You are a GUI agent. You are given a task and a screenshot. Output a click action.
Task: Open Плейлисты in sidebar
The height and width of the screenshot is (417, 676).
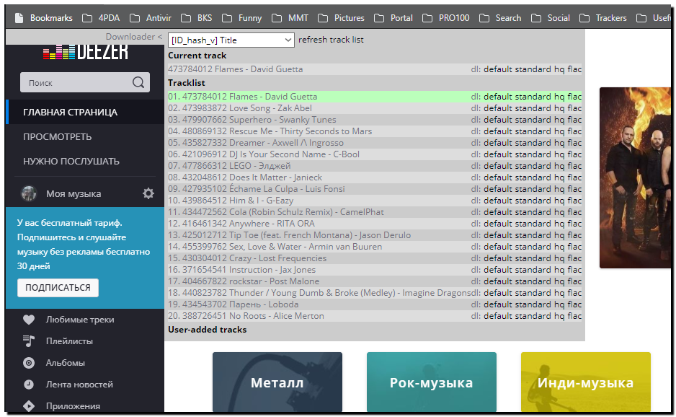[69, 341]
